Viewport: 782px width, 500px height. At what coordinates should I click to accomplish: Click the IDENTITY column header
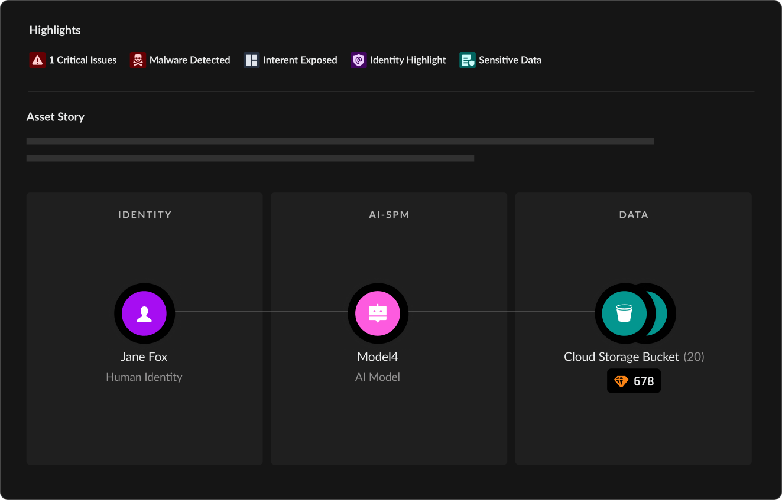[x=144, y=215]
